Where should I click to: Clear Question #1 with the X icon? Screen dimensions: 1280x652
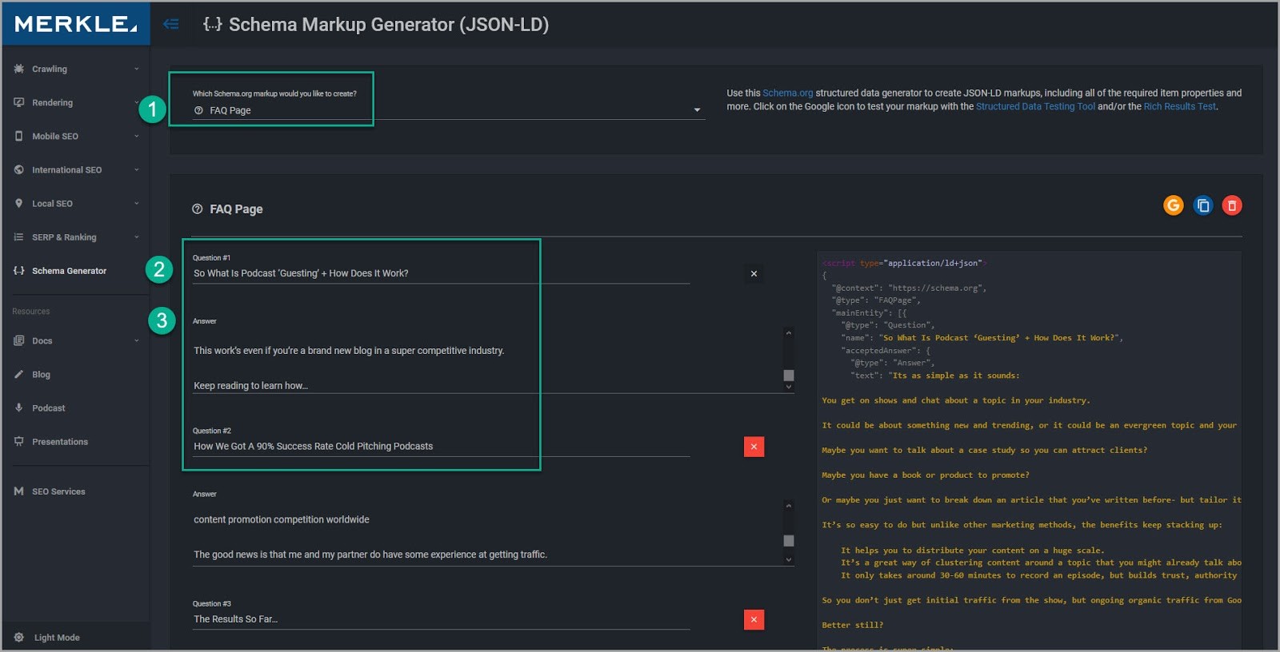[x=754, y=274]
